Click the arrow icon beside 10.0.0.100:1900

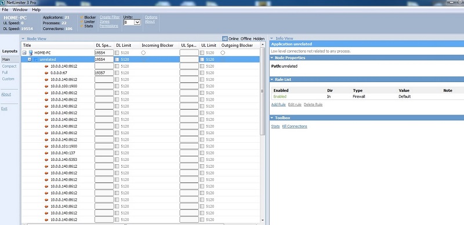[x=46, y=86]
